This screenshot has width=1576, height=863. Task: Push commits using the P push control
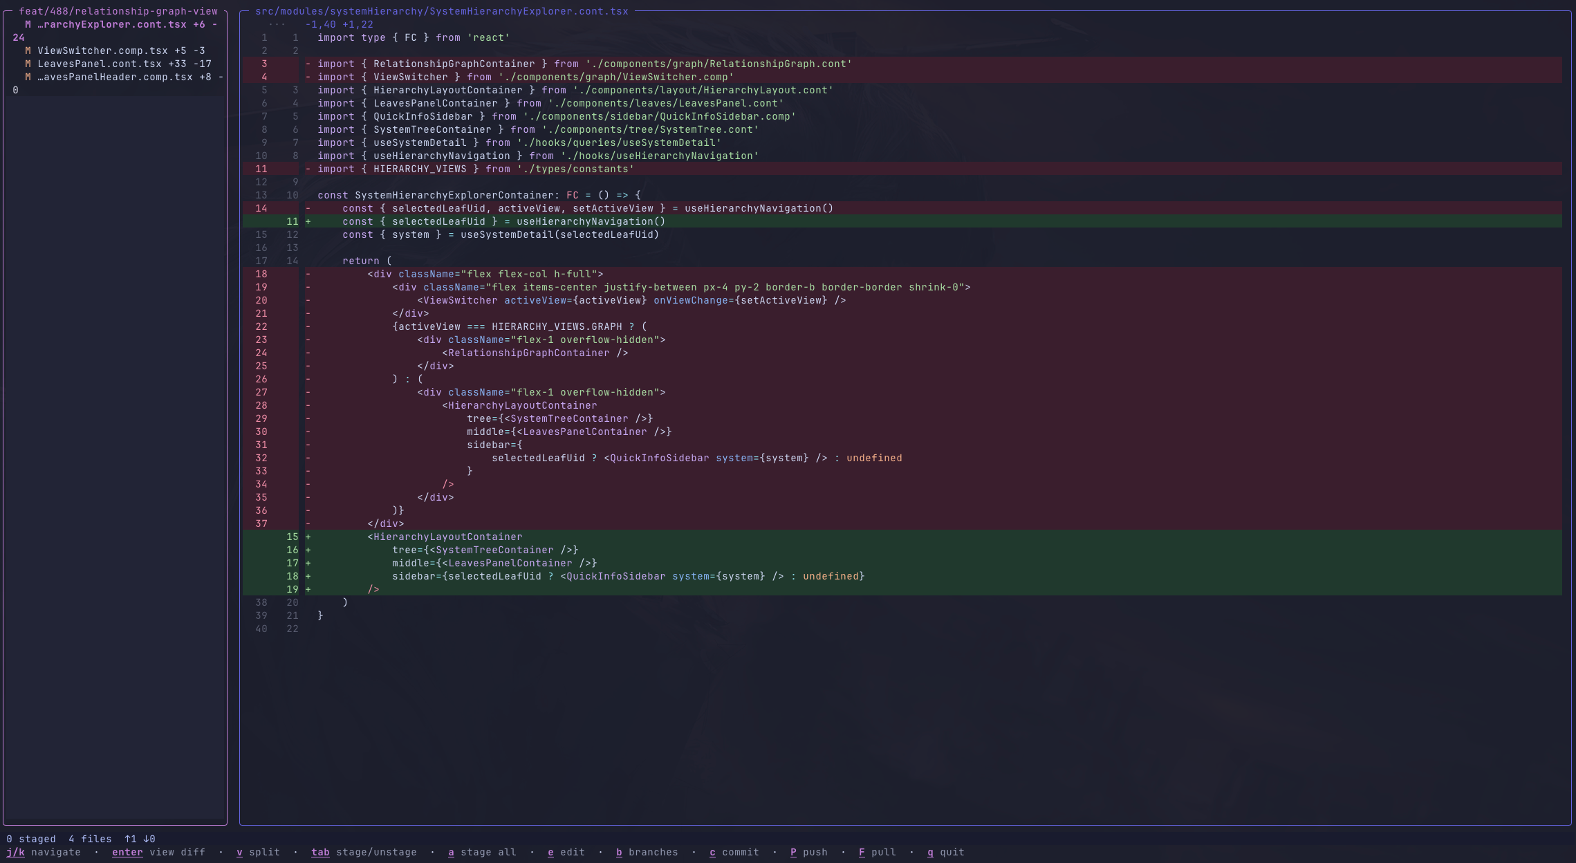coord(808,852)
